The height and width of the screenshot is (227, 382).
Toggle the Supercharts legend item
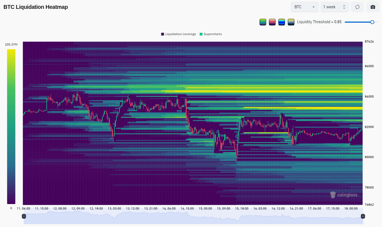(211, 34)
